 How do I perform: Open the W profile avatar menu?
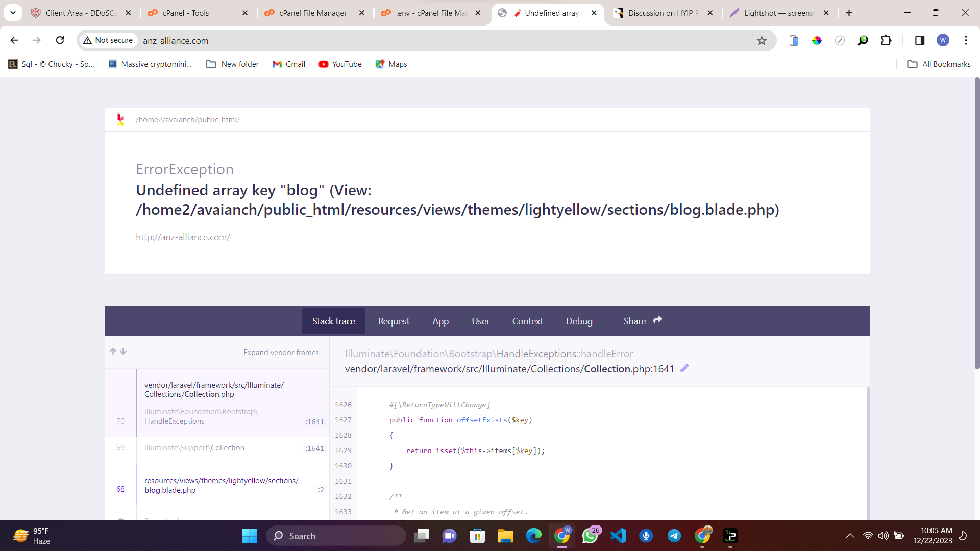point(943,40)
